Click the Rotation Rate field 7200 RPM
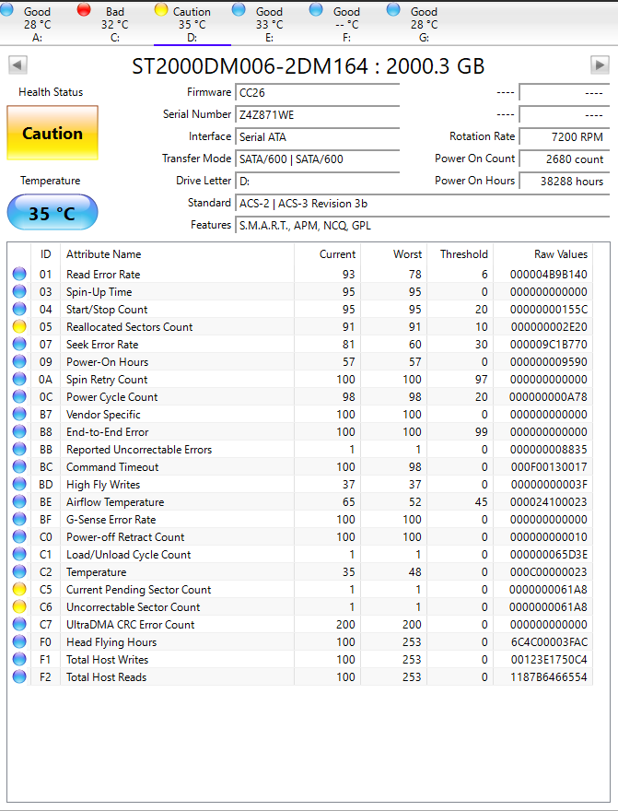618x811 pixels. [565, 137]
